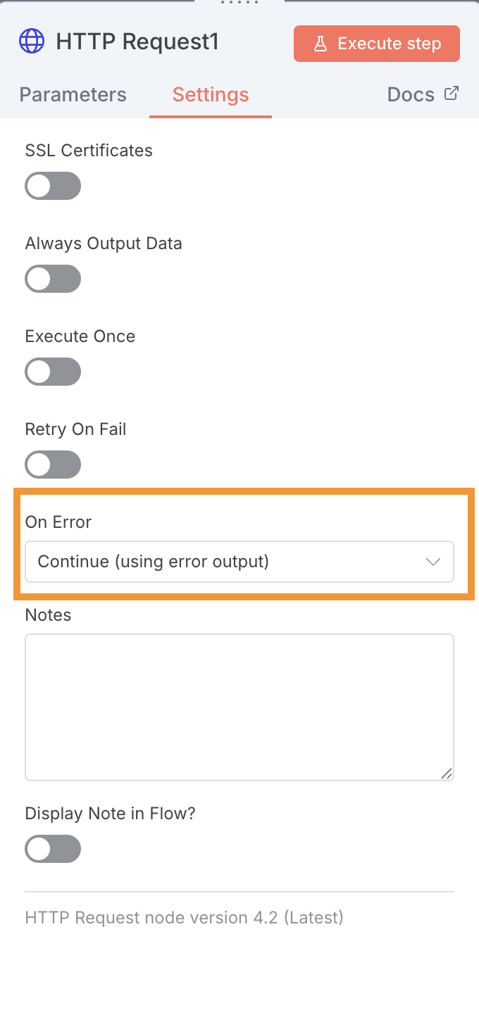Click the On Error dropdown chevron arrow
The image size is (479, 1029).
click(x=433, y=562)
